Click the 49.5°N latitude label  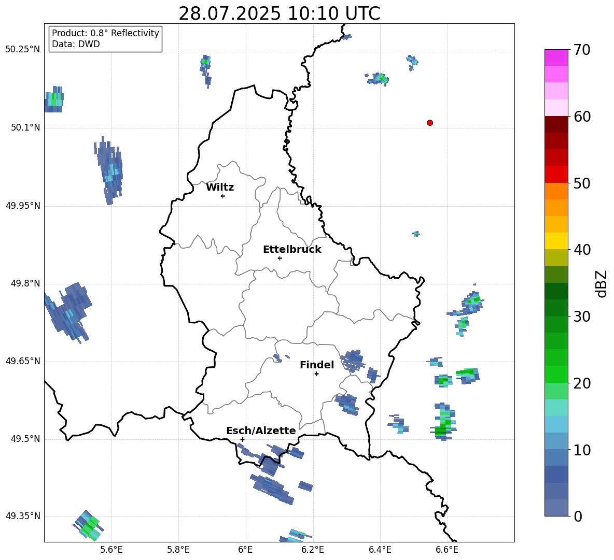(25, 439)
